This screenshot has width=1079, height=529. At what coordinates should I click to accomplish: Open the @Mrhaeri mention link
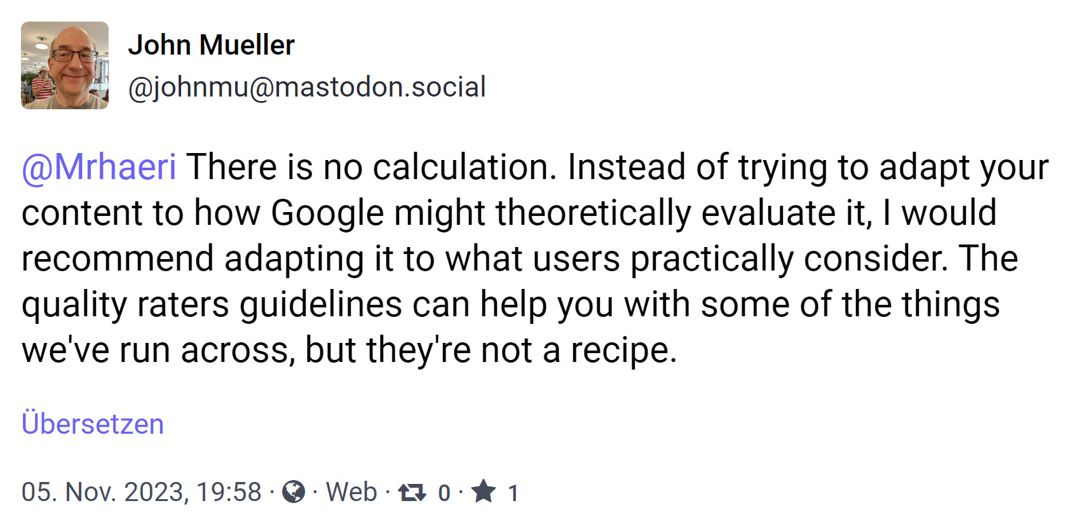point(99,167)
